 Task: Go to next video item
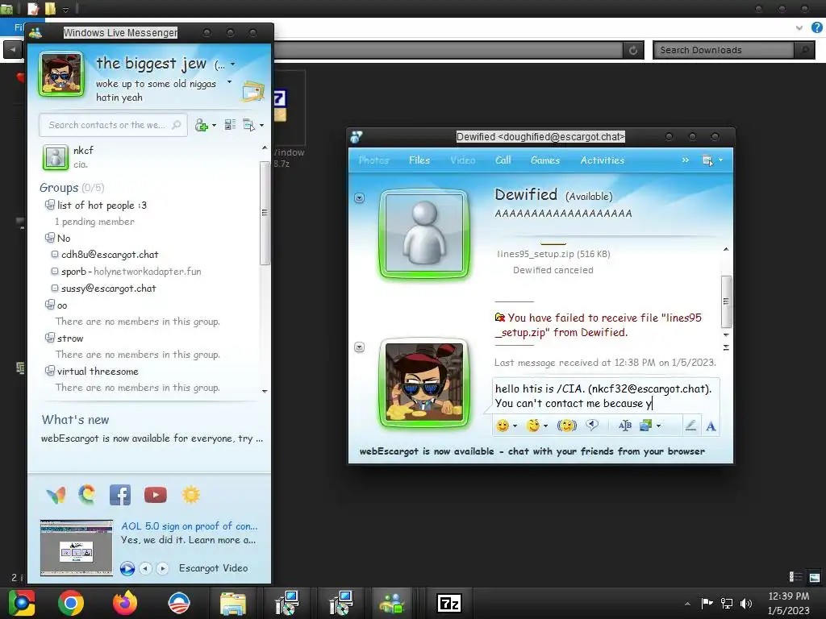coord(162,568)
